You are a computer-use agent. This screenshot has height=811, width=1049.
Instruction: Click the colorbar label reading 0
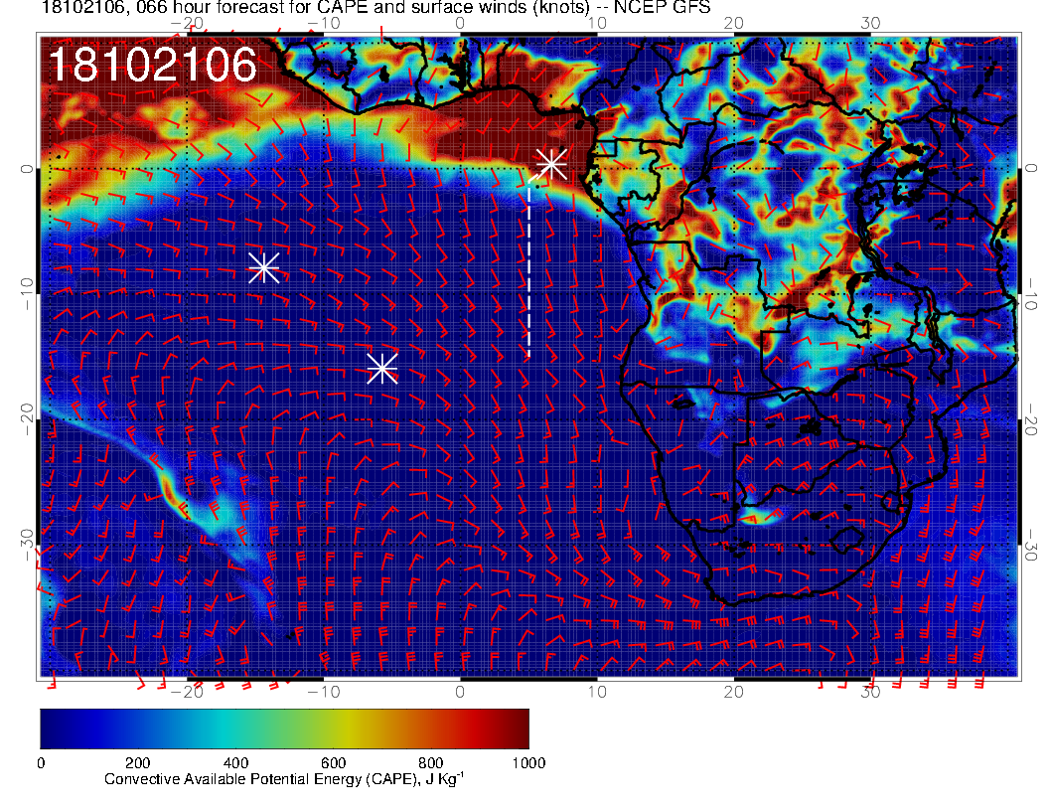[x=42, y=763]
